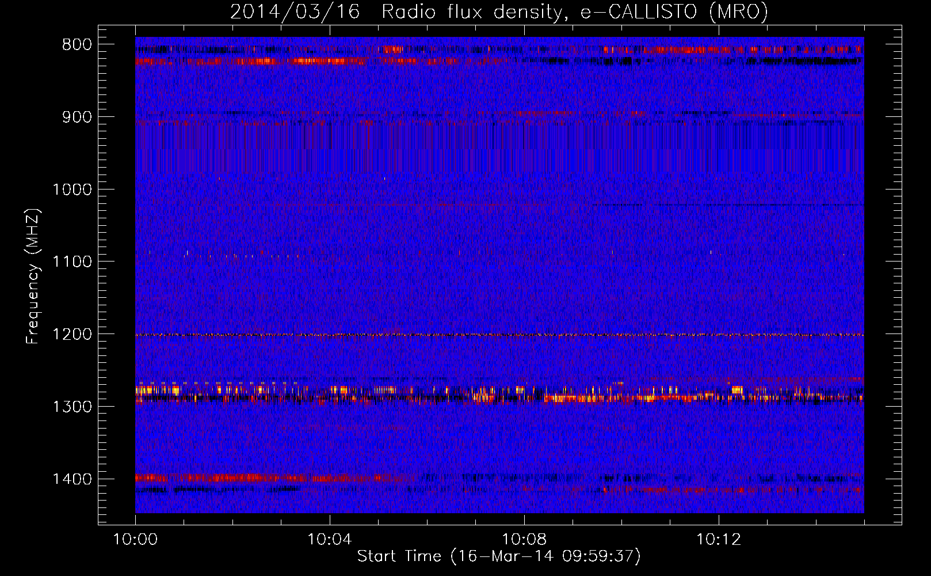Click the 10:04 time tick label
931x576 pixels.
[330, 540]
